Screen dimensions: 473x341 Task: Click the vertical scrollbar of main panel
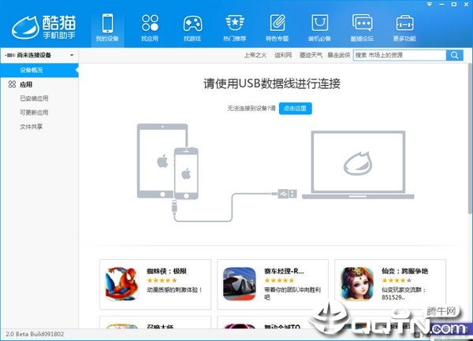click(471, 139)
